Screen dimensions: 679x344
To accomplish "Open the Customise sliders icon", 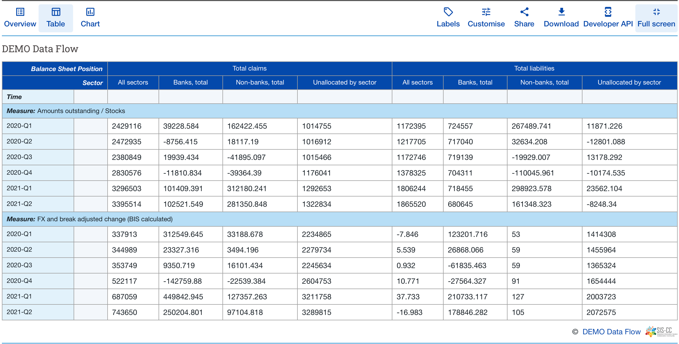I will pos(486,12).
